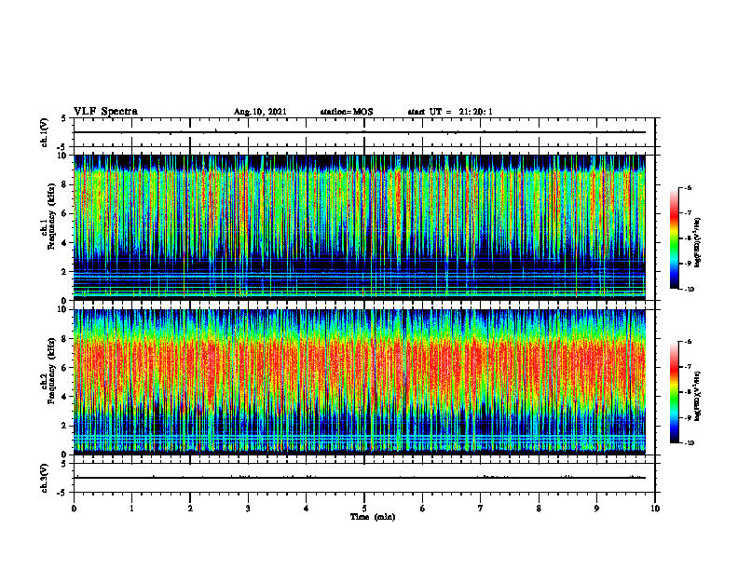Click the ch.1(V) waveform trace line

[360, 132]
